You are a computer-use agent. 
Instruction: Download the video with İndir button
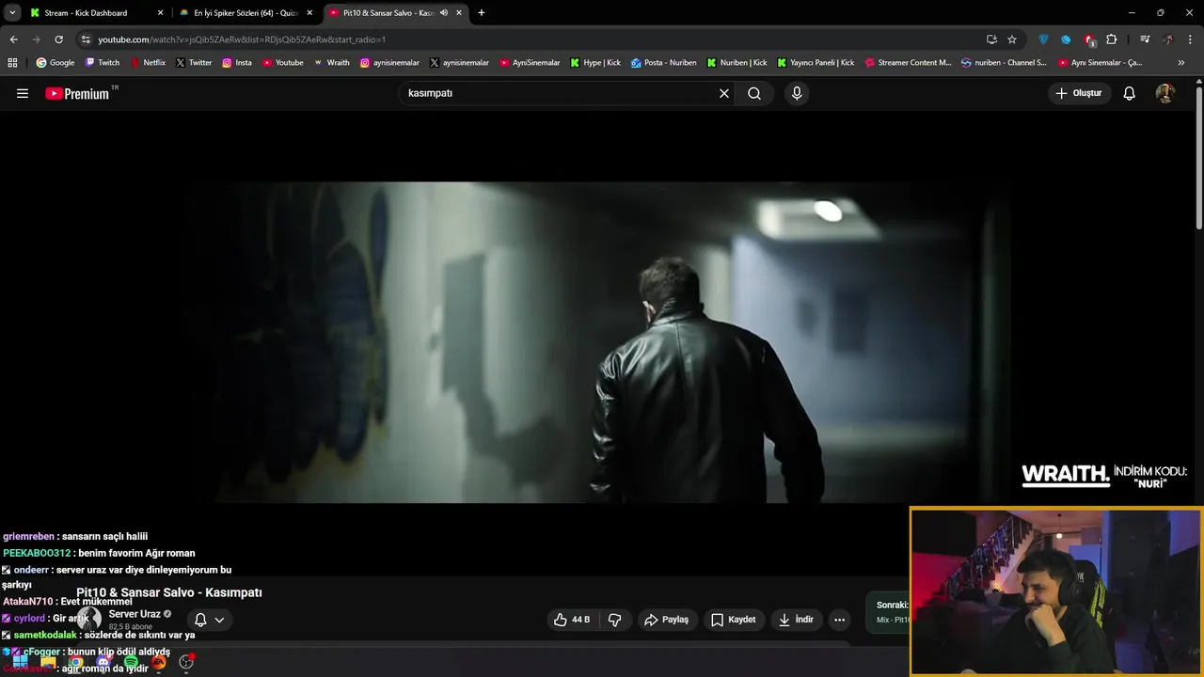[796, 620]
